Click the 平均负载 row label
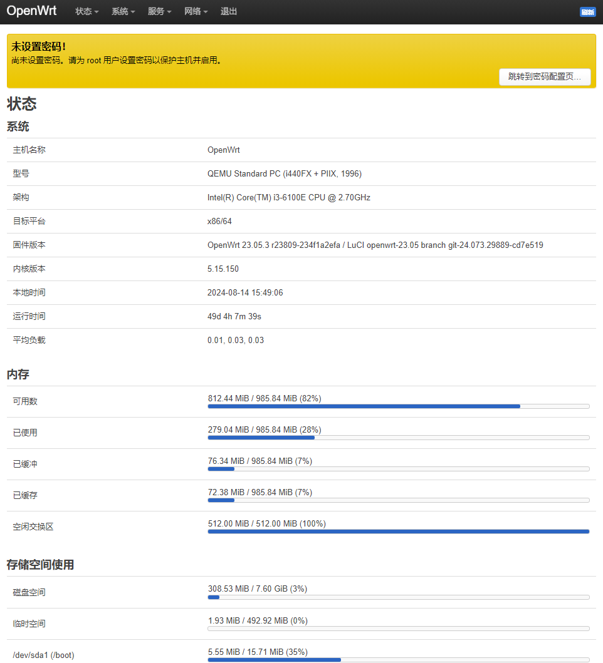Image resolution: width=603 pixels, height=663 pixels. pos(29,341)
